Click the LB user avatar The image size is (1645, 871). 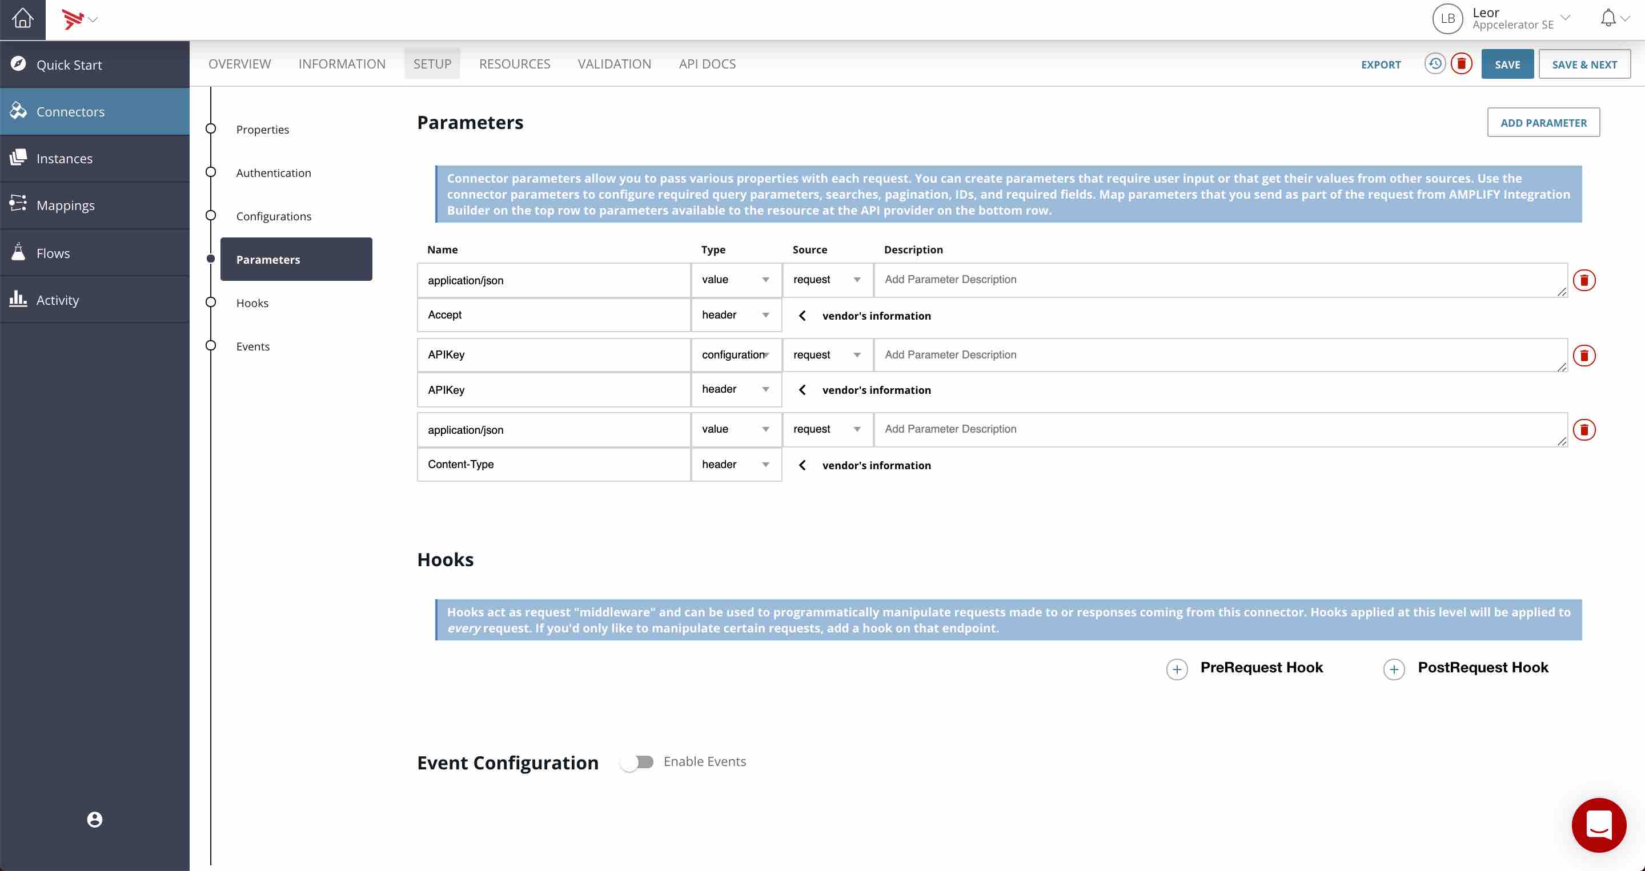coord(1447,18)
